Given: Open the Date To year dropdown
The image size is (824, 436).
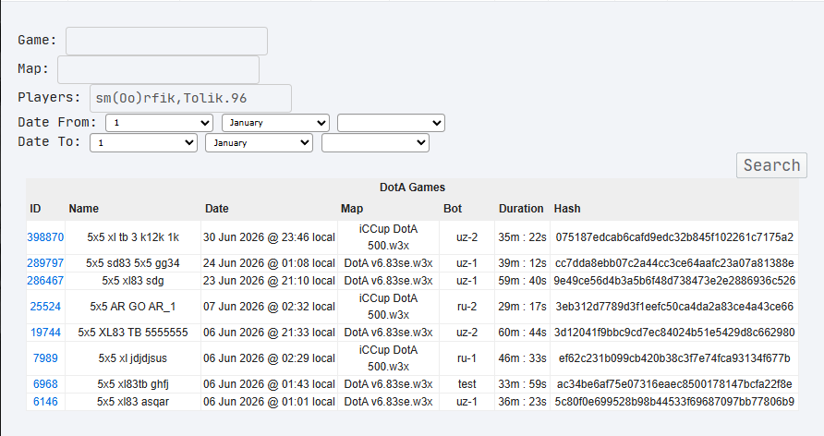Looking at the screenshot, I should (x=375, y=143).
